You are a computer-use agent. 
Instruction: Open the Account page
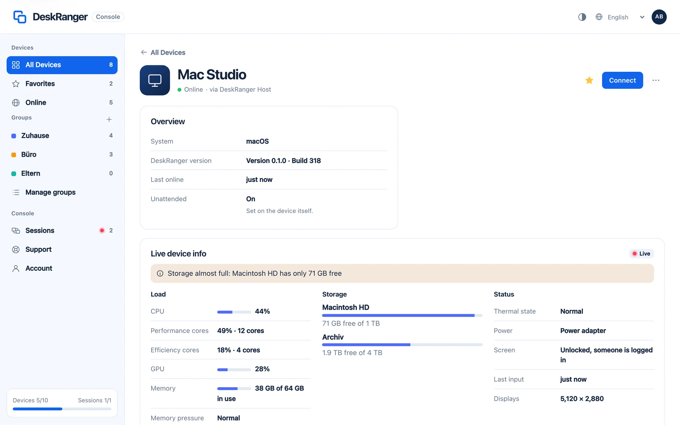pos(62,268)
